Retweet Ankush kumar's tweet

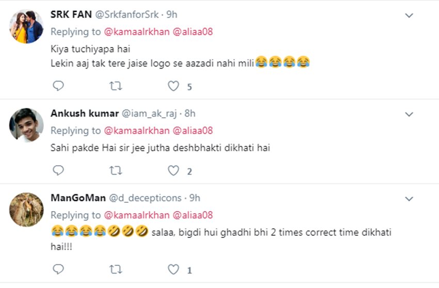pyautogui.click(x=116, y=170)
